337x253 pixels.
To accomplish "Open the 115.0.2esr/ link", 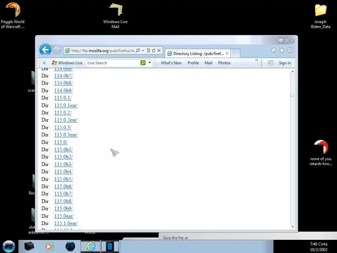I will [x=66, y=120].
